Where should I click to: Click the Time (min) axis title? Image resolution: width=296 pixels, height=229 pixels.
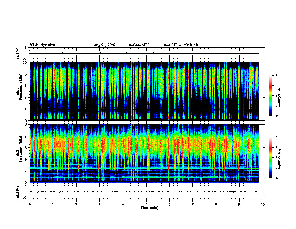[149, 208]
